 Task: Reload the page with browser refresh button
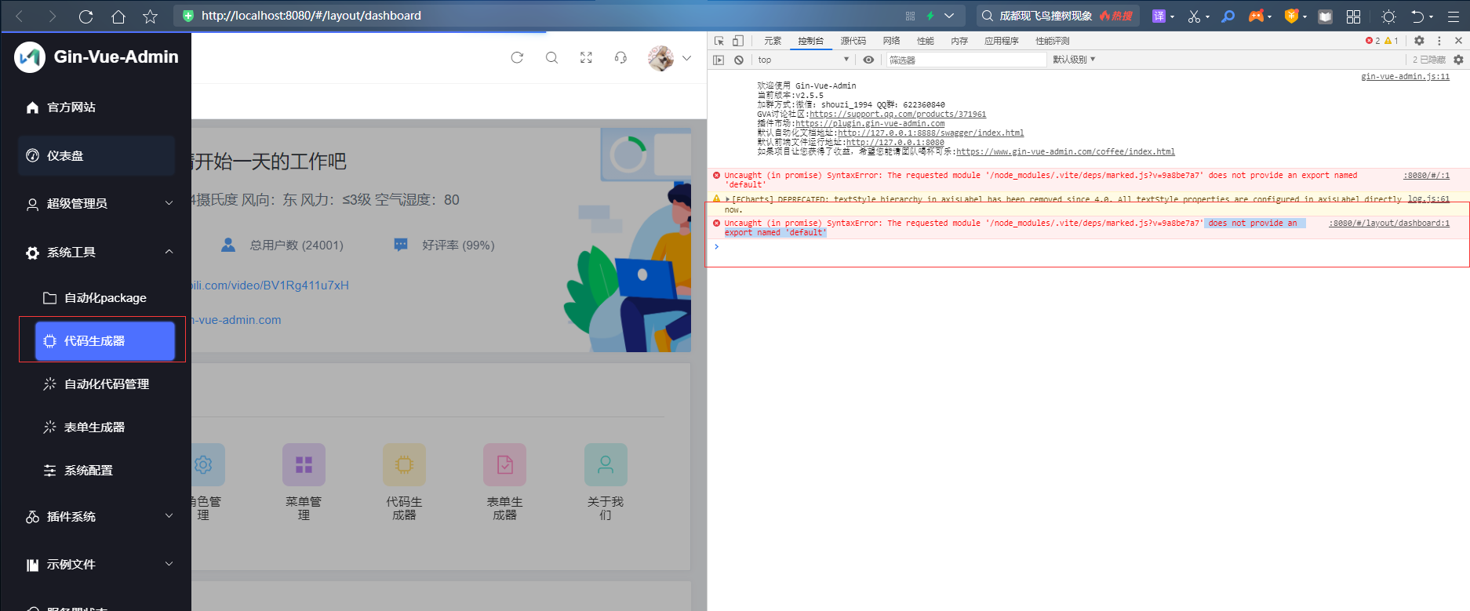(x=86, y=16)
